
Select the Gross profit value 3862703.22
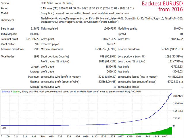[109, 39]
